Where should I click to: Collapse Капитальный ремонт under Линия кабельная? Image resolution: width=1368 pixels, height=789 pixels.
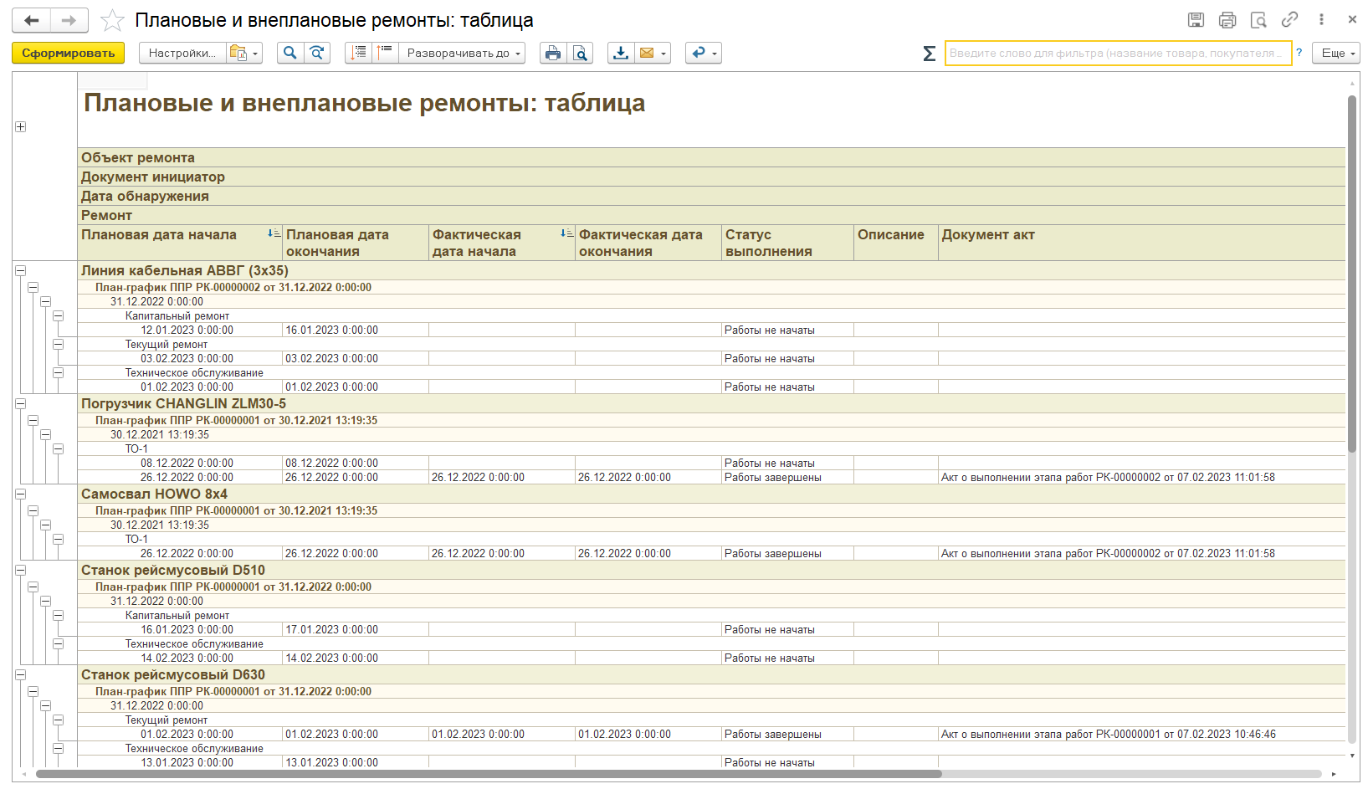(x=59, y=315)
